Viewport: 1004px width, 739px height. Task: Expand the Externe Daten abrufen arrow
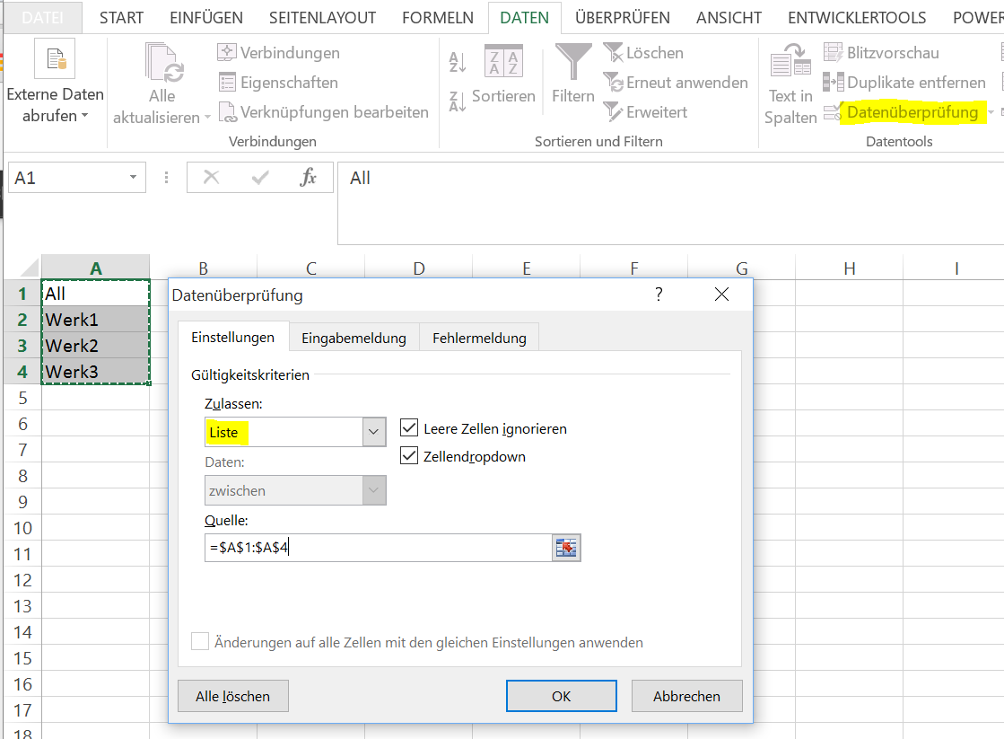coord(84,116)
